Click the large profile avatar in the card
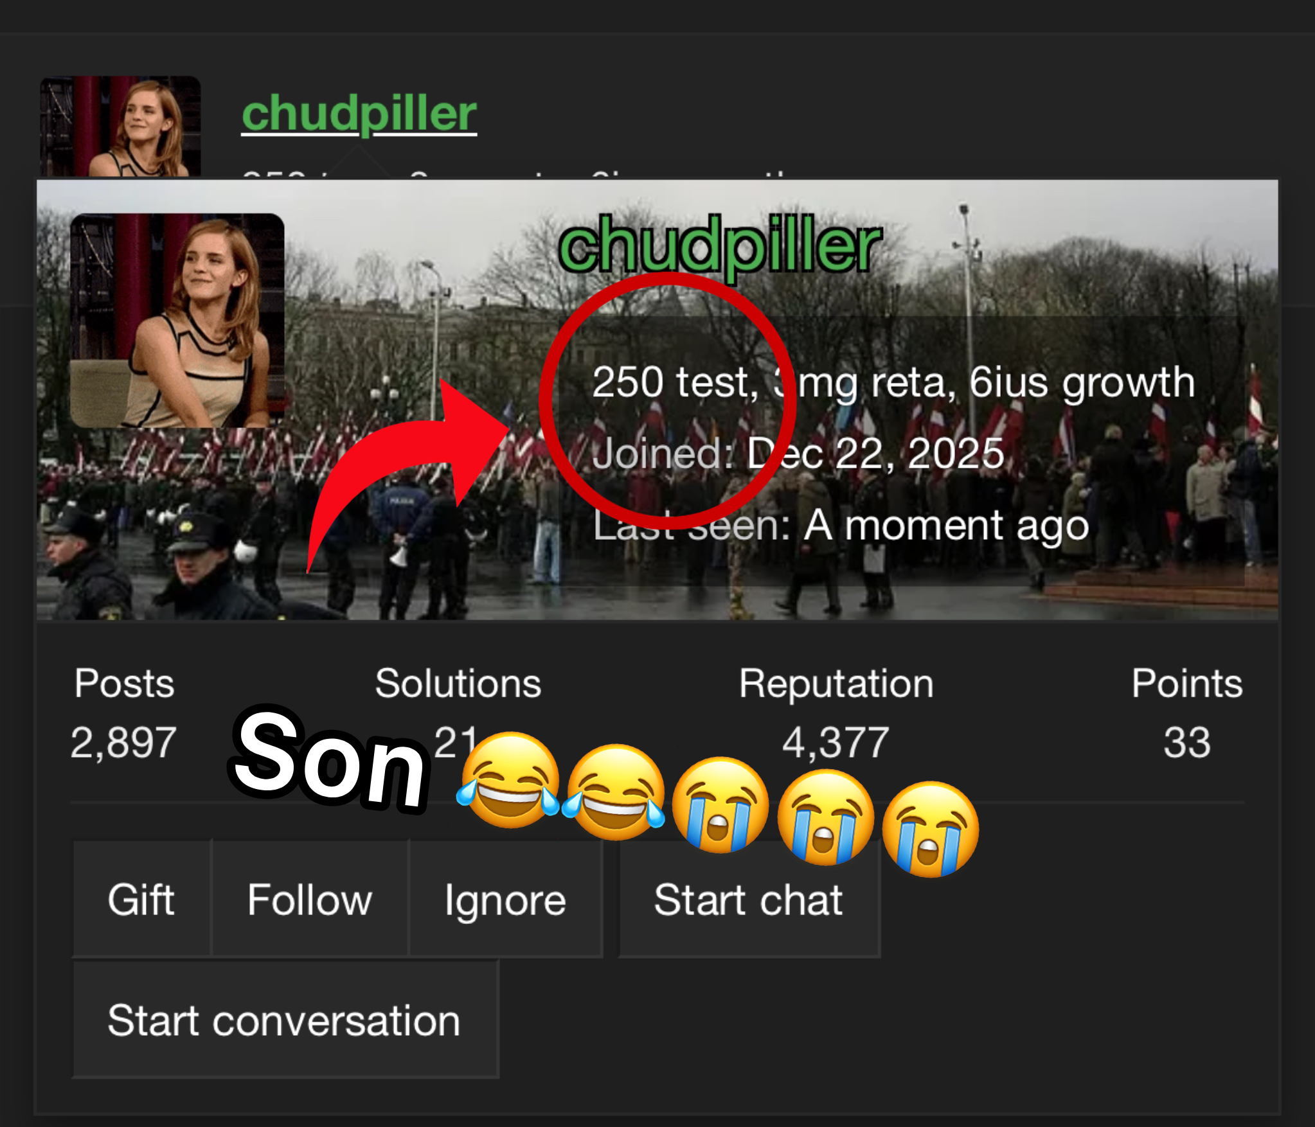 point(177,321)
